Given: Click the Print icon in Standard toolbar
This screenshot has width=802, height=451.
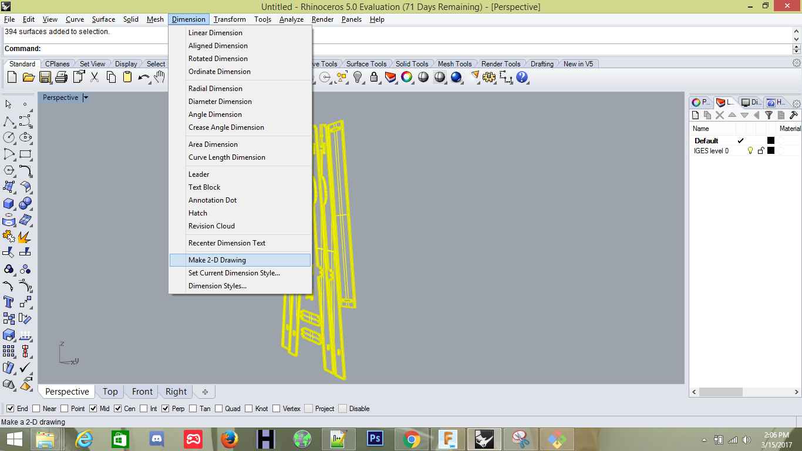Looking at the screenshot, I should click(61, 77).
